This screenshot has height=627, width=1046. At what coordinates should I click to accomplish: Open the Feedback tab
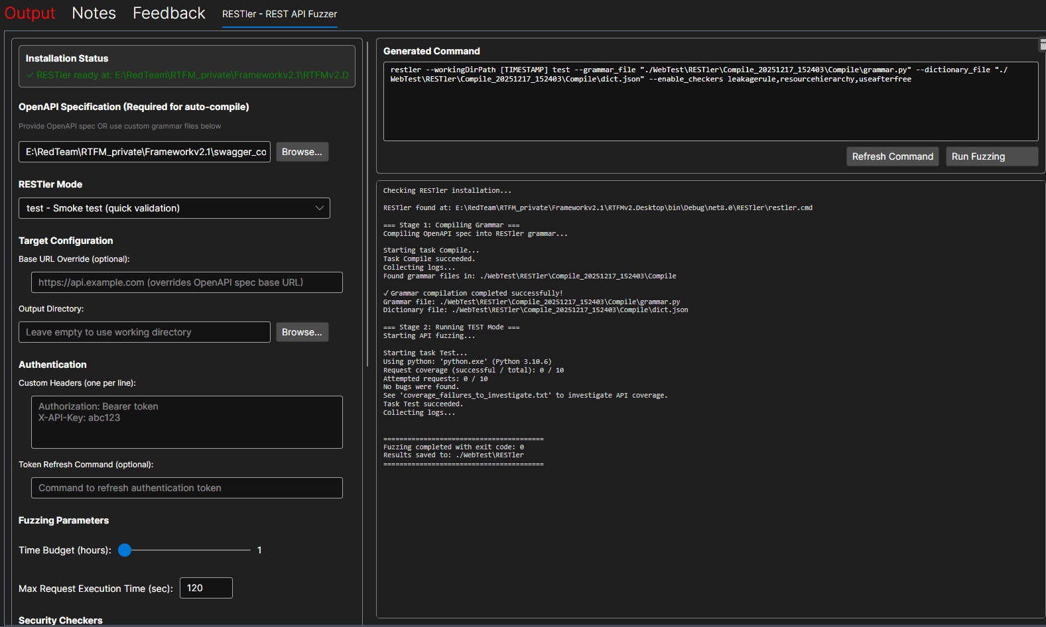[x=169, y=13]
